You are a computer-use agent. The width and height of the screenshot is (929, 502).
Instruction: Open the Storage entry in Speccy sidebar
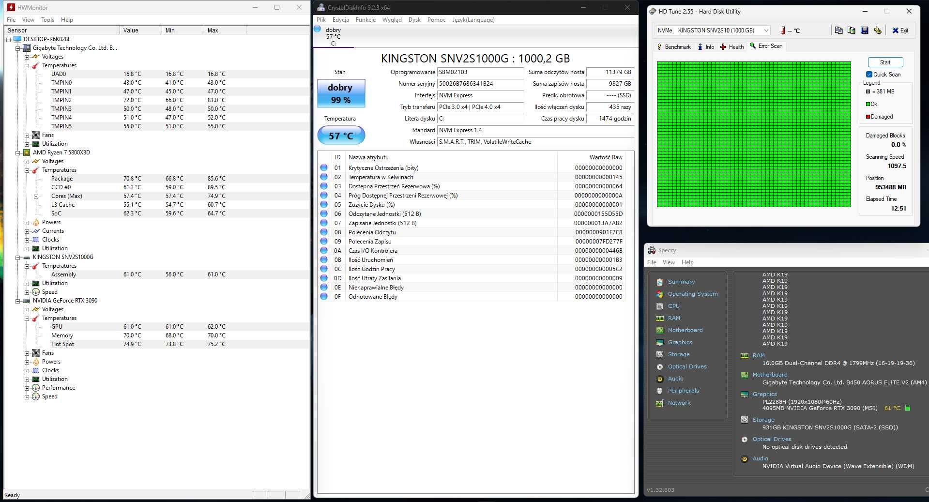(679, 354)
